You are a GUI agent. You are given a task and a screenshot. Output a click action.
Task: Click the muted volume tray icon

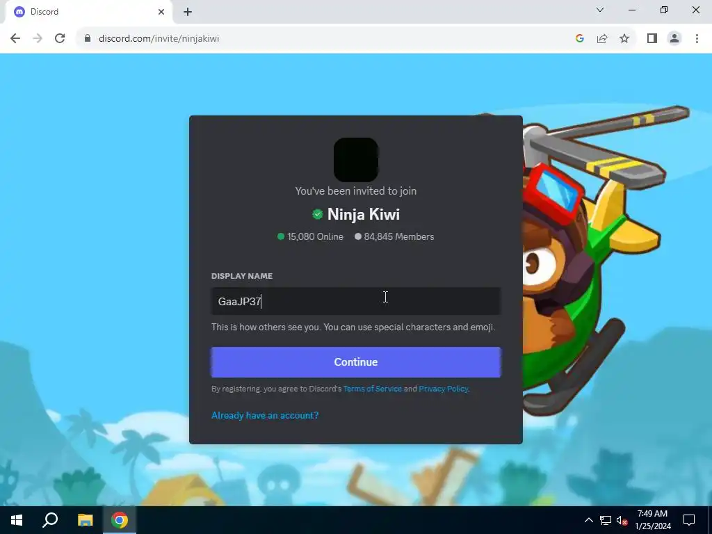coord(622,520)
